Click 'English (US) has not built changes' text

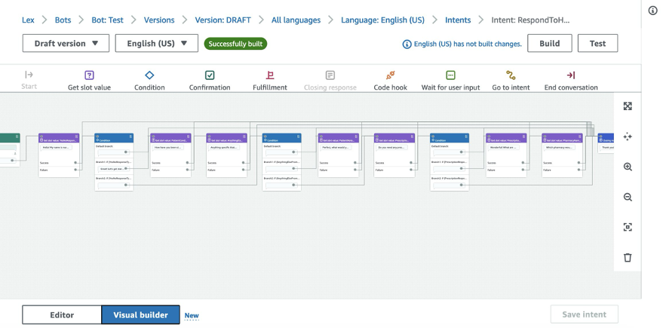pyautogui.click(x=468, y=44)
